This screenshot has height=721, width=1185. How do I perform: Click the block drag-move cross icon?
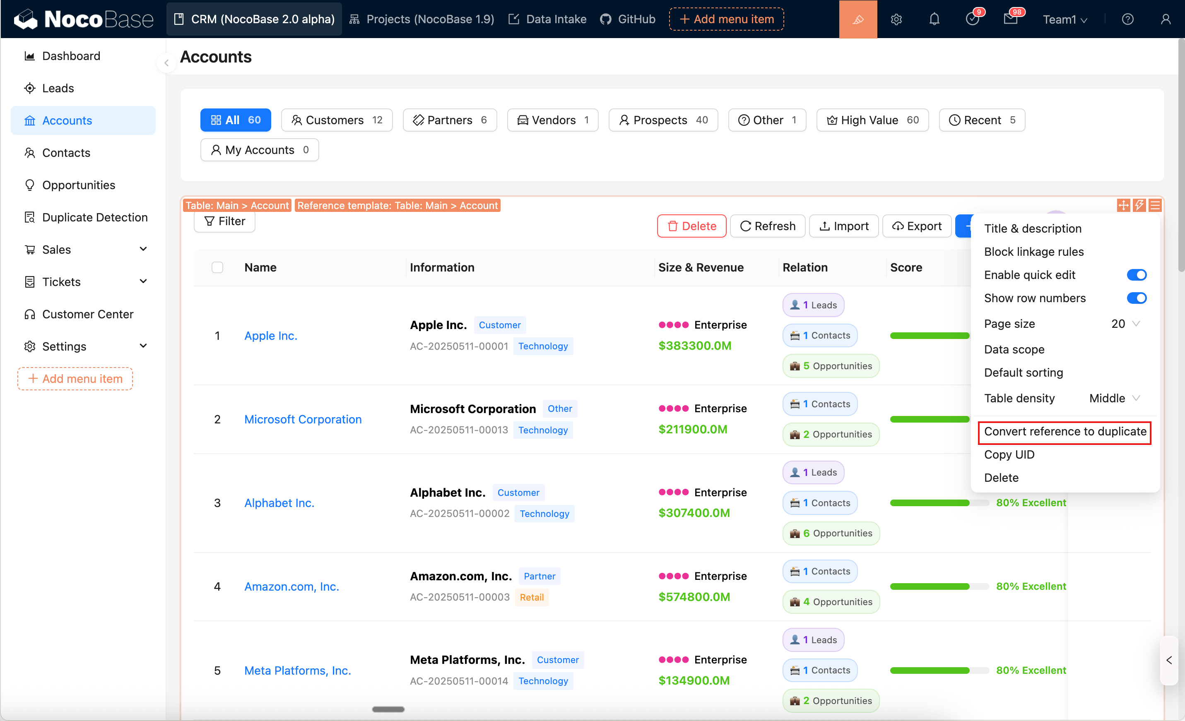[1123, 205]
